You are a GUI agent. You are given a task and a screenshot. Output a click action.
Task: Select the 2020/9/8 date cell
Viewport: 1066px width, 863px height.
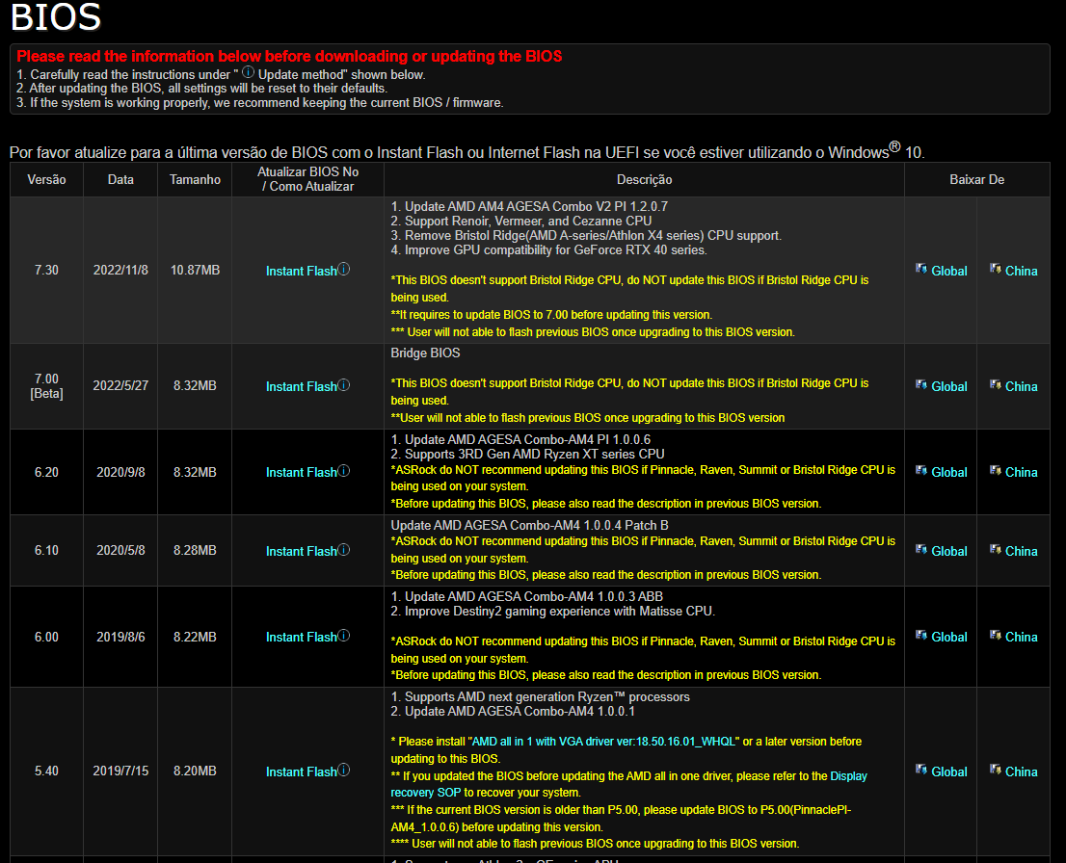tap(120, 472)
